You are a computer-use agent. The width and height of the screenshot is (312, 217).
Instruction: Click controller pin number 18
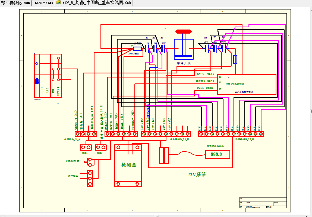tap(220, 77)
